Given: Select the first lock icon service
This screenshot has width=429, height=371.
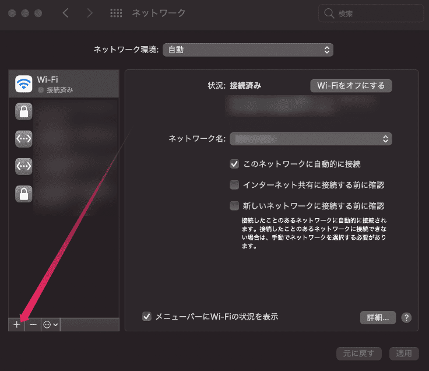Looking at the screenshot, I should tap(24, 111).
